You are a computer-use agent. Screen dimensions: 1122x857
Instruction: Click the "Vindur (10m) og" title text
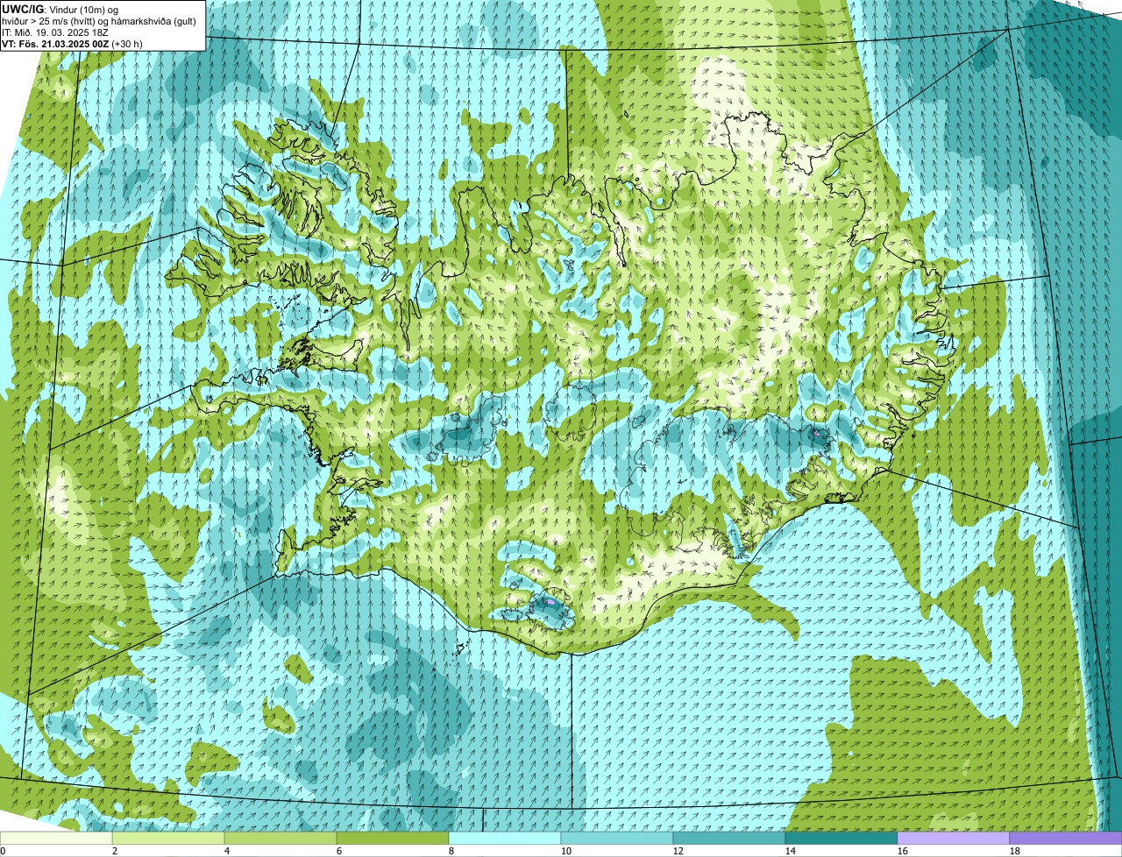coord(83,9)
